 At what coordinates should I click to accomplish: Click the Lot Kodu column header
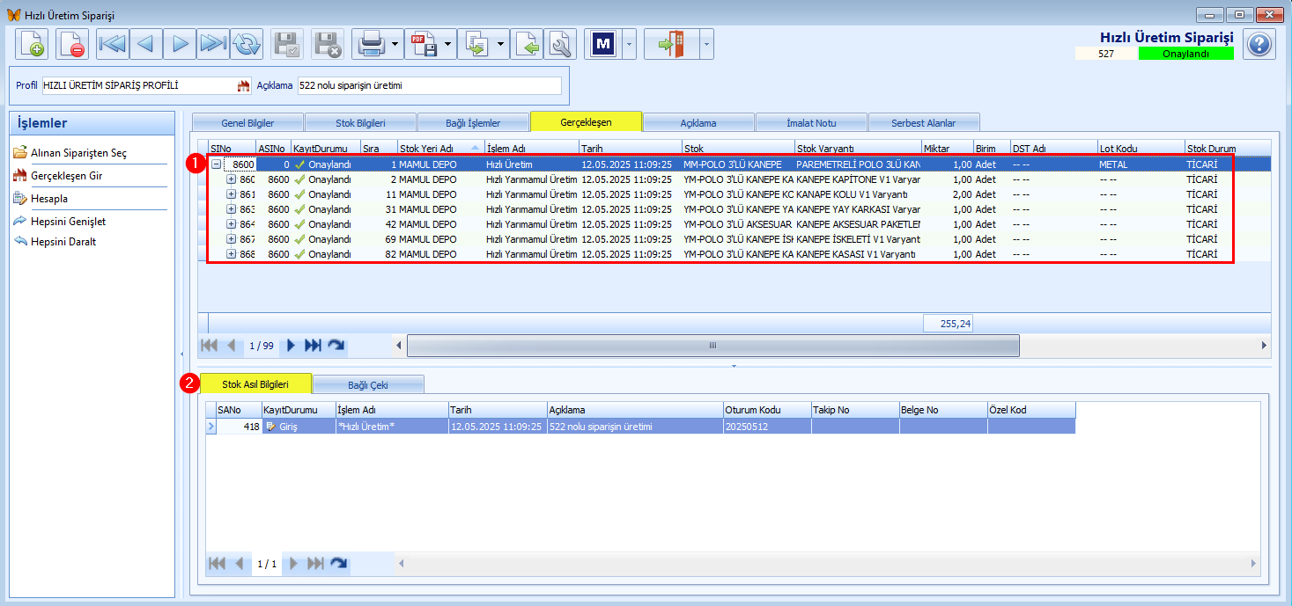point(1141,148)
